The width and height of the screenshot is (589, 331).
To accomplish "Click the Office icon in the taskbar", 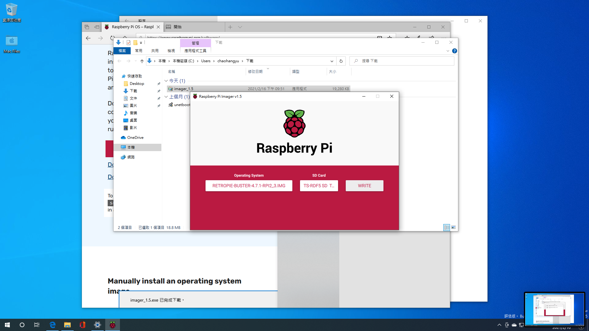I will pos(82,325).
